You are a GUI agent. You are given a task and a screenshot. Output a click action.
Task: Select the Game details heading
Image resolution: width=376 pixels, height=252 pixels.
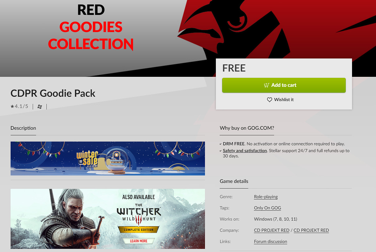[x=234, y=181]
